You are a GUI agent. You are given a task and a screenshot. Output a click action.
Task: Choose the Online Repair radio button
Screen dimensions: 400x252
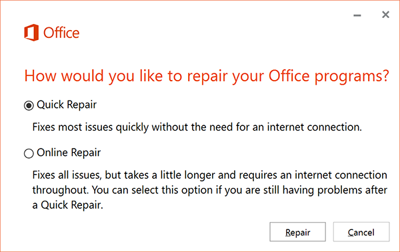[x=29, y=153]
